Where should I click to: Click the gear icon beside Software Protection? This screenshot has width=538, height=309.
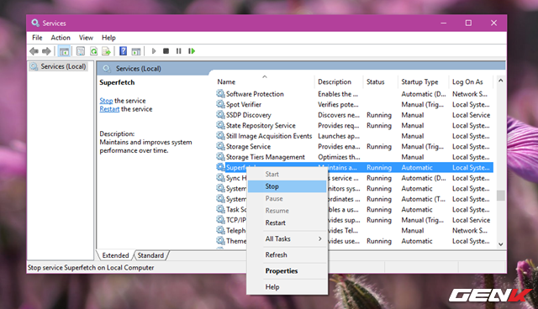(x=220, y=93)
